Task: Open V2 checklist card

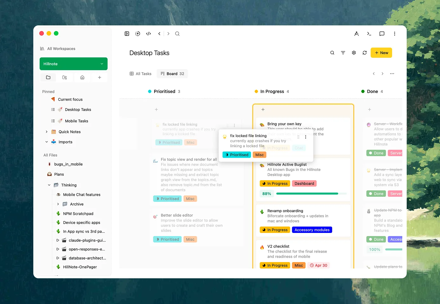Action: (x=303, y=254)
